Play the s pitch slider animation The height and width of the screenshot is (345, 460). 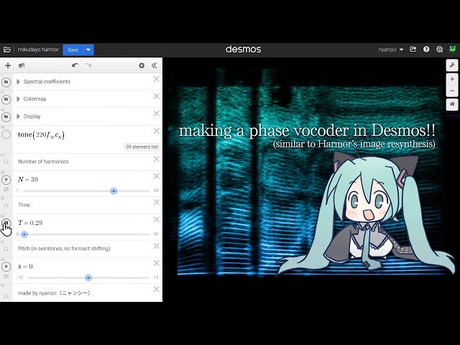pyautogui.click(x=6, y=267)
